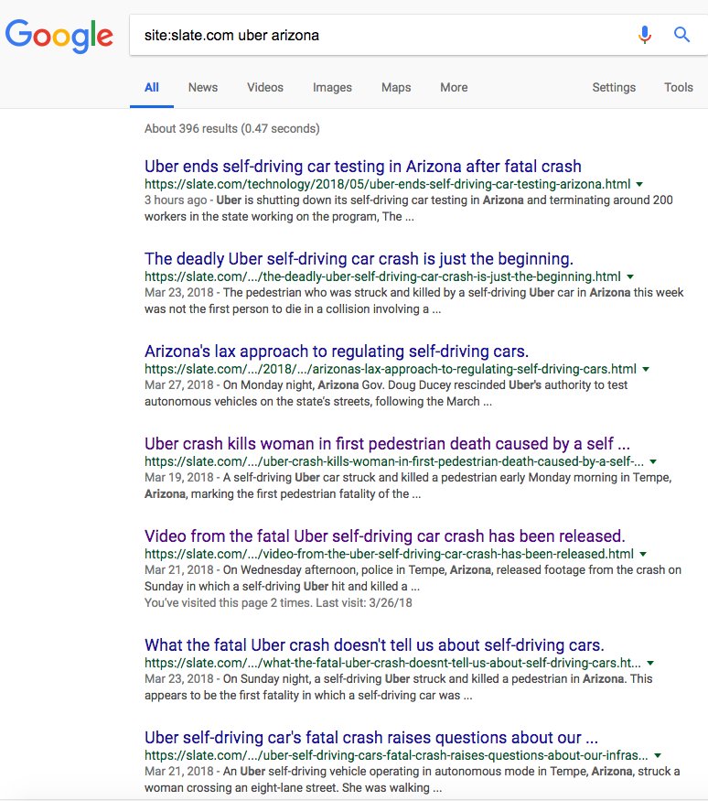Expand arrow next to uber-self-driving-cars-fatal-crash URL
This screenshot has width=708, height=801.
click(x=658, y=755)
